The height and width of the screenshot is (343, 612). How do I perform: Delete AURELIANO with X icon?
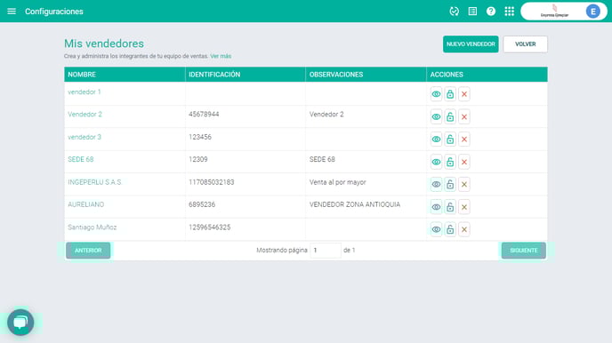click(x=464, y=207)
